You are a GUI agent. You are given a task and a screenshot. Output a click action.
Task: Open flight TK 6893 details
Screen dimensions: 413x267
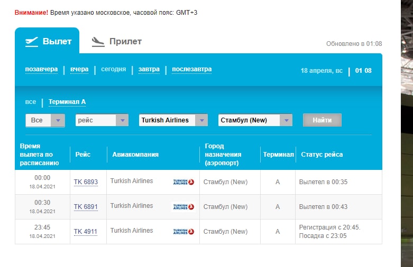(86, 182)
